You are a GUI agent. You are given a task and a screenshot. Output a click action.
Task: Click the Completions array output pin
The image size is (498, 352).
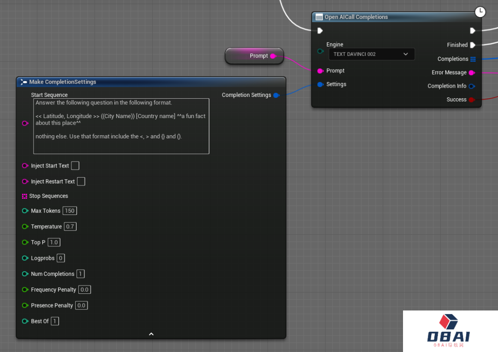[x=473, y=59]
